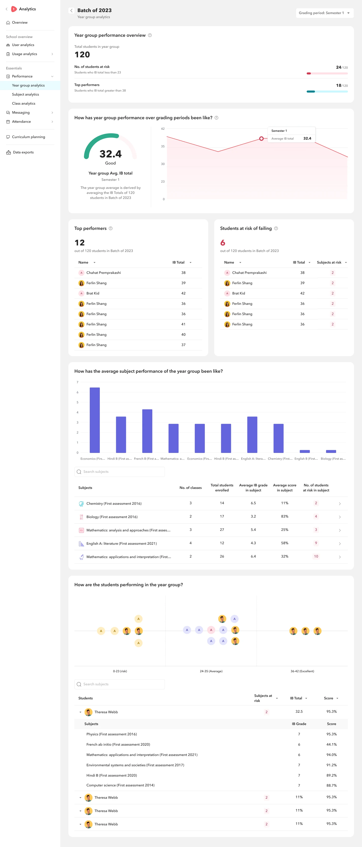
Task: Click the info icon next to Students at risk of failing
Action: (x=276, y=229)
